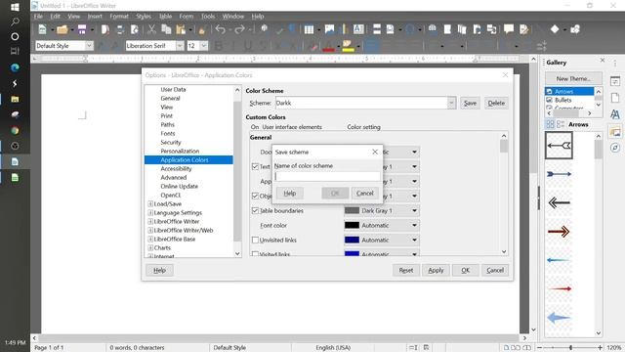625x352 pixels.
Task: Open Font color Automatic dropdown
Action: click(x=414, y=226)
